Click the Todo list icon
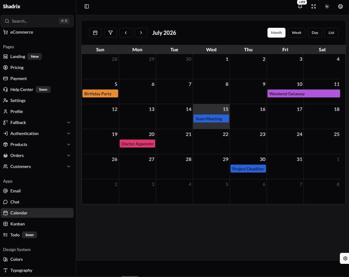The width and height of the screenshot is (349, 277). coord(5,235)
